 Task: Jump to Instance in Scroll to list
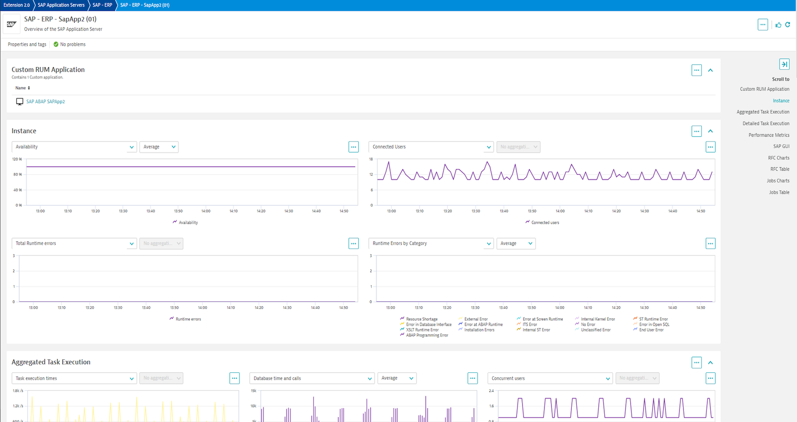[781, 100]
